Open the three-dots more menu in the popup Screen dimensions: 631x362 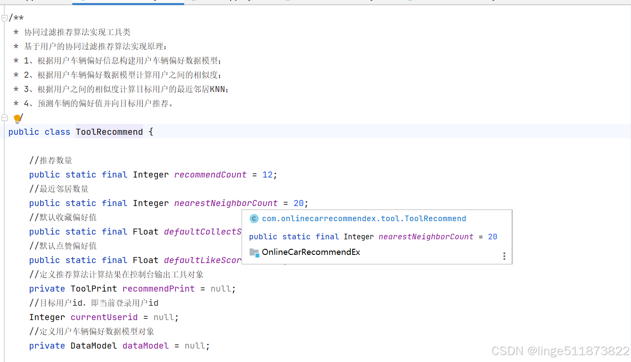click(504, 256)
